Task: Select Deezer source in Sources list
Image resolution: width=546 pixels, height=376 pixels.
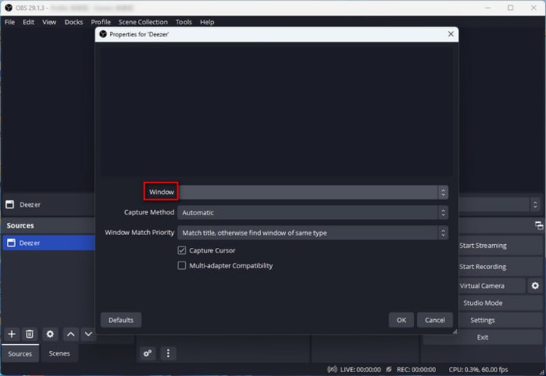Action: [49, 243]
